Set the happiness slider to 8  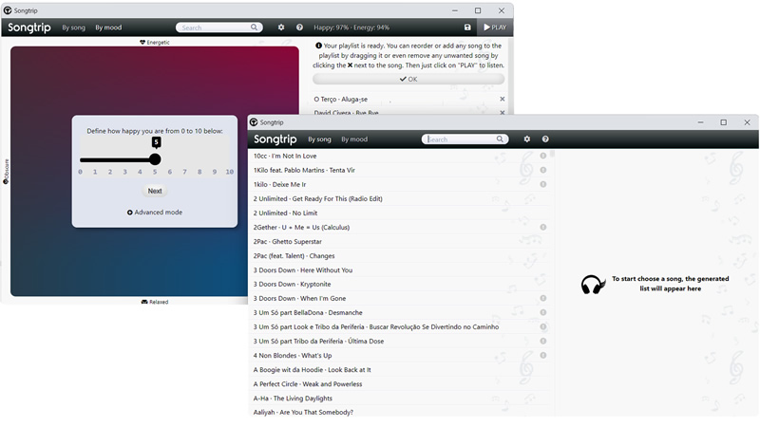click(x=199, y=159)
